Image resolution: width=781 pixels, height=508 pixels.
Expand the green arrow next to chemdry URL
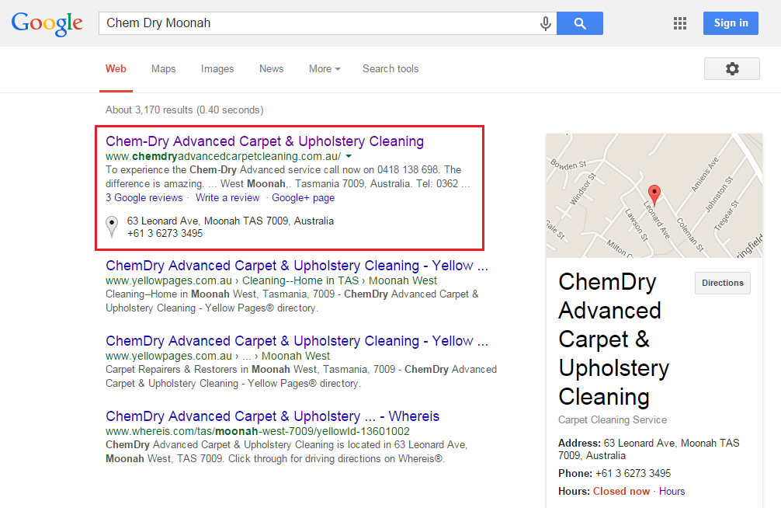(349, 157)
